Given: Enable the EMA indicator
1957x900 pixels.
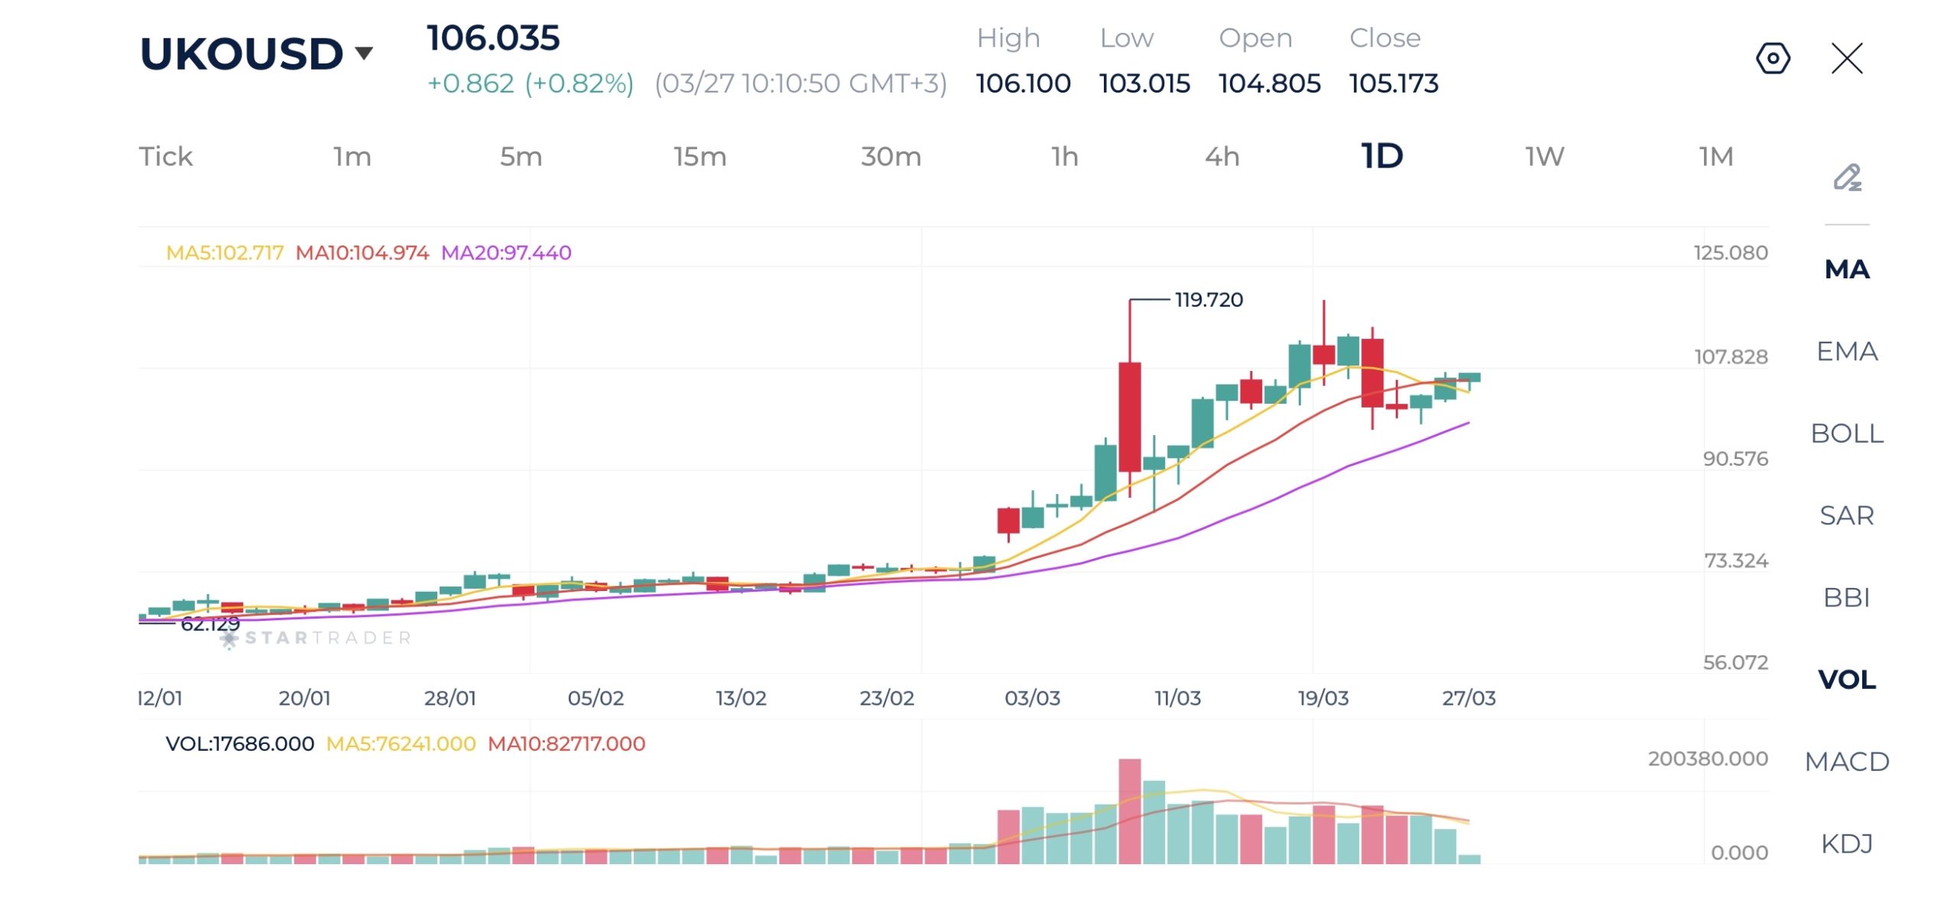Looking at the screenshot, I should click(x=1847, y=351).
